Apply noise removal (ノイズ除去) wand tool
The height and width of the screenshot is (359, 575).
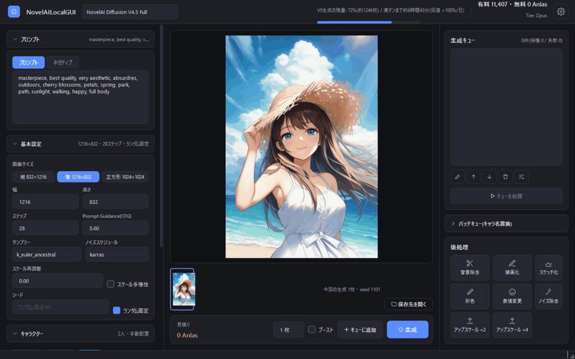click(x=549, y=296)
